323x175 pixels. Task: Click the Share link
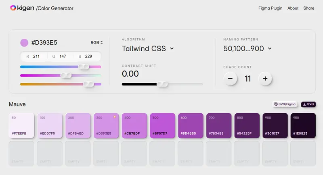pos(309,8)
